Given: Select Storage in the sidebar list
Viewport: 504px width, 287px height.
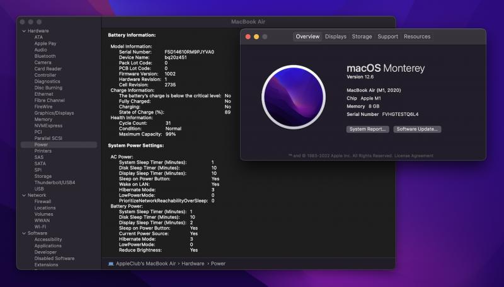Looking at the screenshot, I should click(x=43, y=177).
